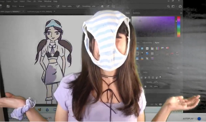Apply the rainbow vertical stripes style
The width and height of the screenshot is (206, 122).
point(157,48)
